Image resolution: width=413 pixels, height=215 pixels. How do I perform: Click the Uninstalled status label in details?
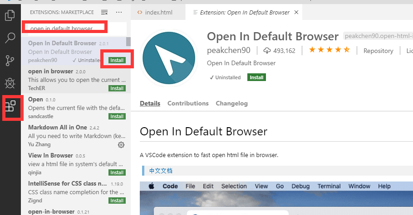click(x=225, y=77)
